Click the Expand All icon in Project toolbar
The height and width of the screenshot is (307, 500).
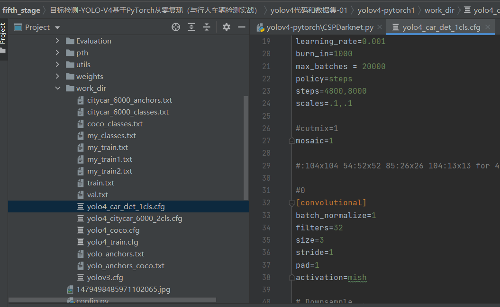coord(191,27)
